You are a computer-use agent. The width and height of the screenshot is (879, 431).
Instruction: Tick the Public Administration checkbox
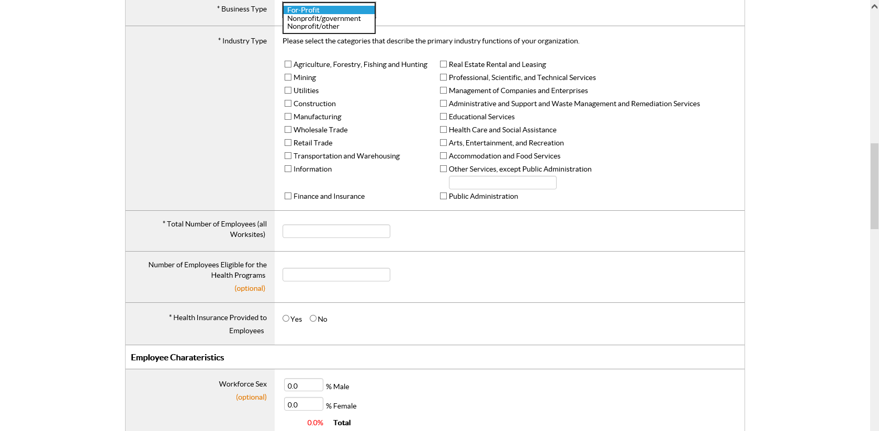[443, 196]
